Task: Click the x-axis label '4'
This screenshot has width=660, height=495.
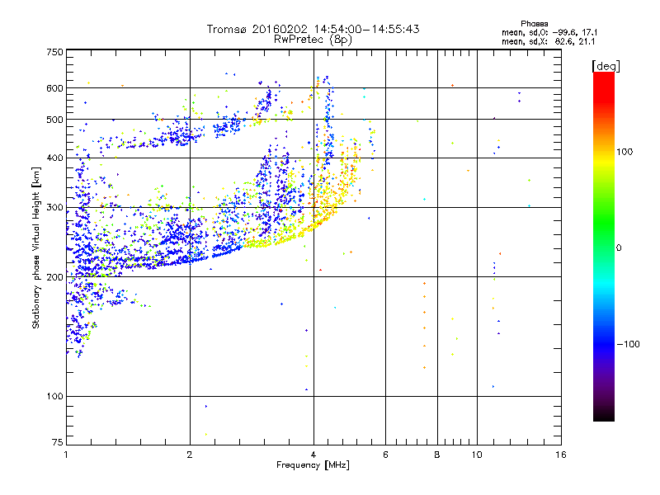Action: 313,455
